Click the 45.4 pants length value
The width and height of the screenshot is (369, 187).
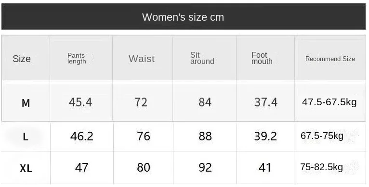pos(80,102)
